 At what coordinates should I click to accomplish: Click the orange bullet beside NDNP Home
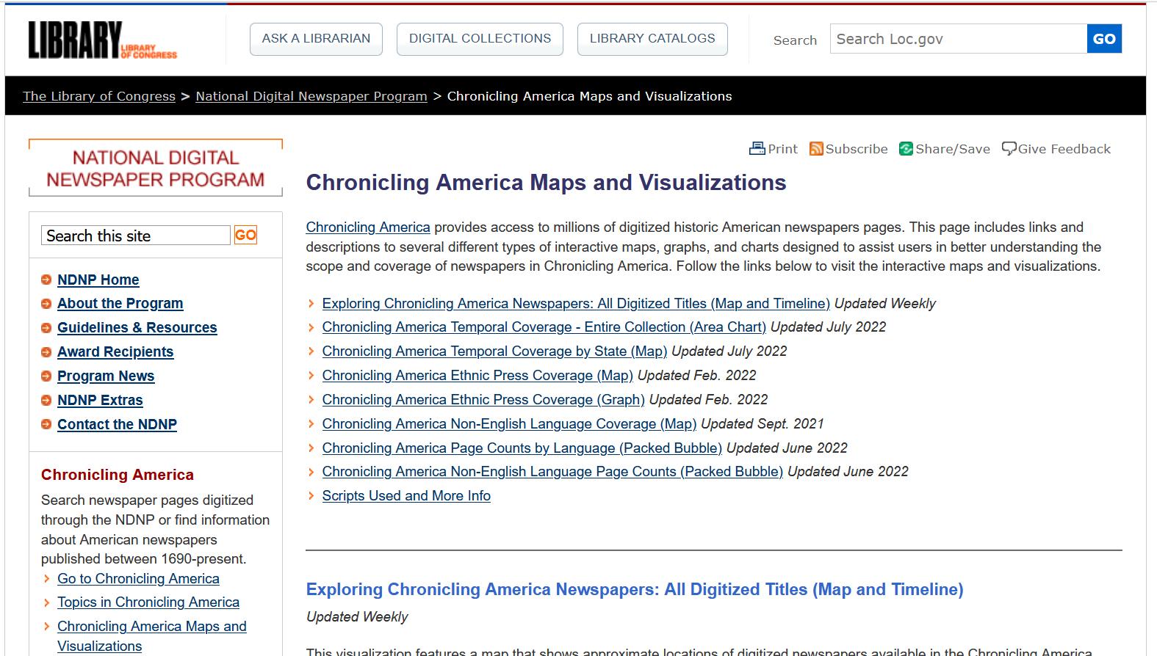tap(46, 280)
